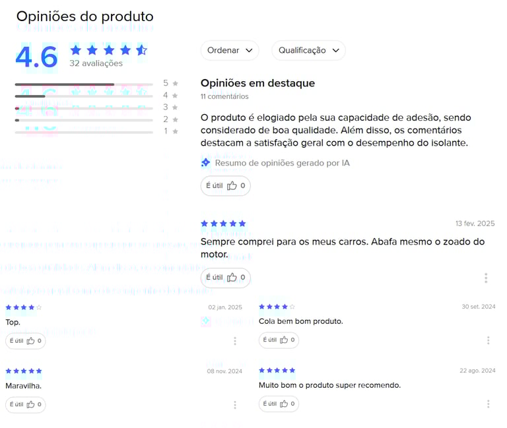This screenshot has height=428, width=507.
Task: Select the 3 star rating row
Action: pos(83,108)
